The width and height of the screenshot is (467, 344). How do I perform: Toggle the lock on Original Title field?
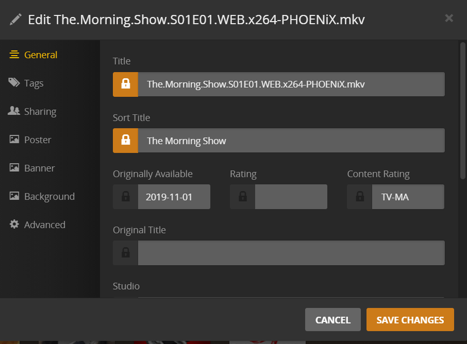click(125, 253)
